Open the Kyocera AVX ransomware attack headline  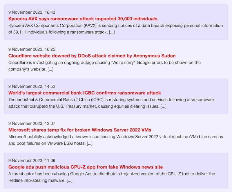[83, 19]
